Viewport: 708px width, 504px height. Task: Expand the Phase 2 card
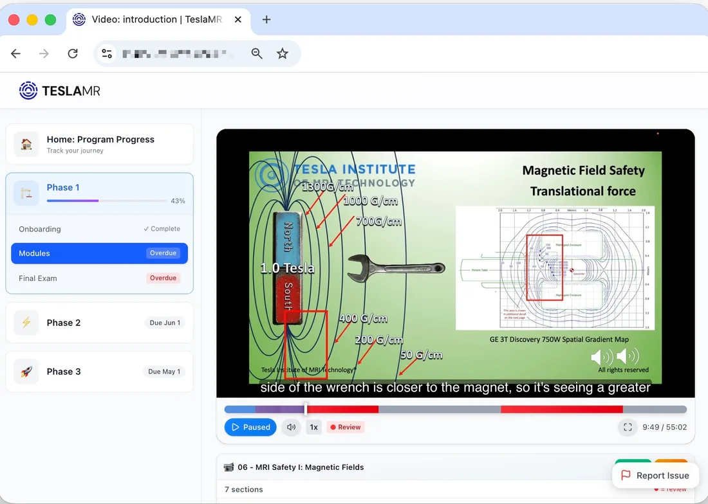(x=99, y=322)
